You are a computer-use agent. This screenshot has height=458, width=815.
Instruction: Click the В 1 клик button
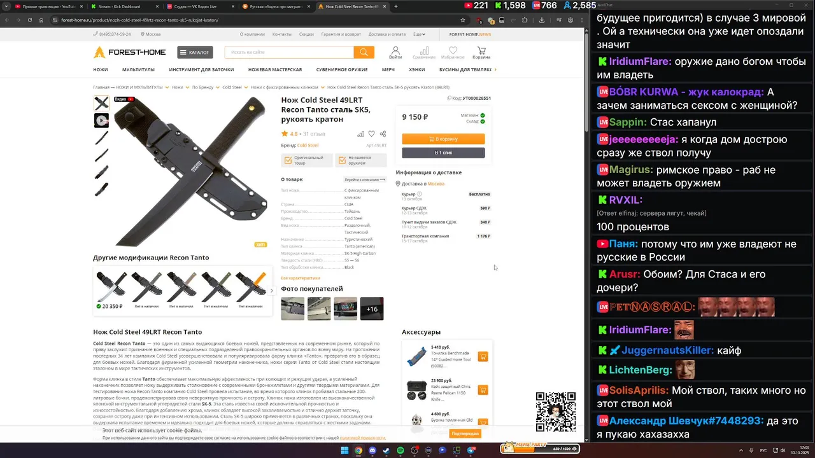coord(443,153)
